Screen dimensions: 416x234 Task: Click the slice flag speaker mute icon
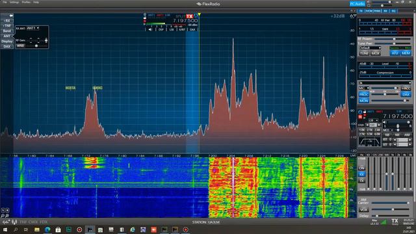click(x=150, y=29)
